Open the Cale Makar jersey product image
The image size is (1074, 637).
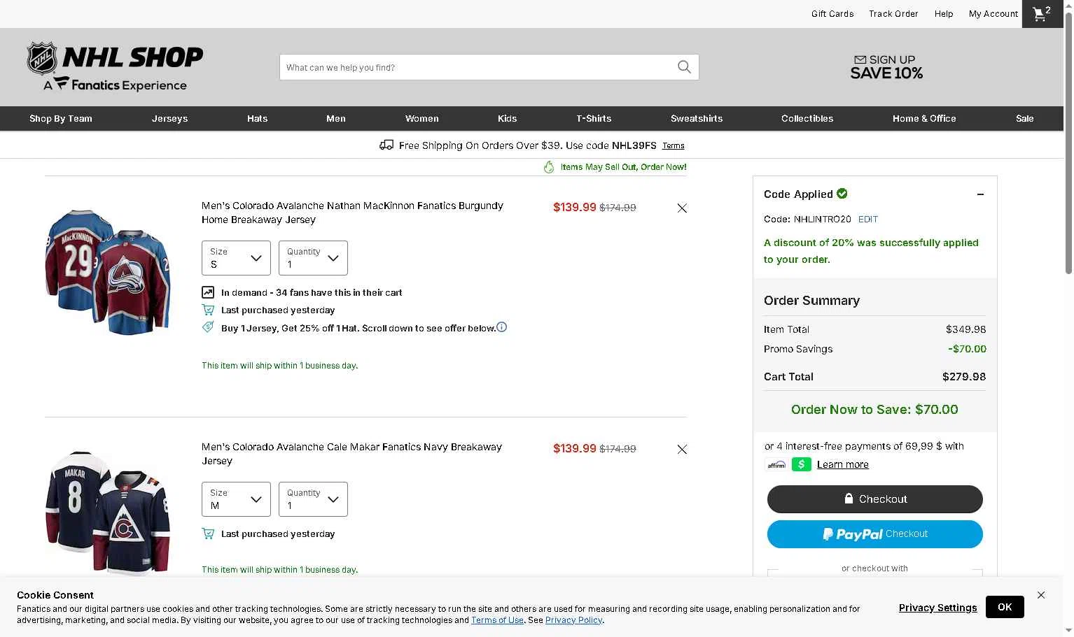pyautogui.click(x=109, y=513)
